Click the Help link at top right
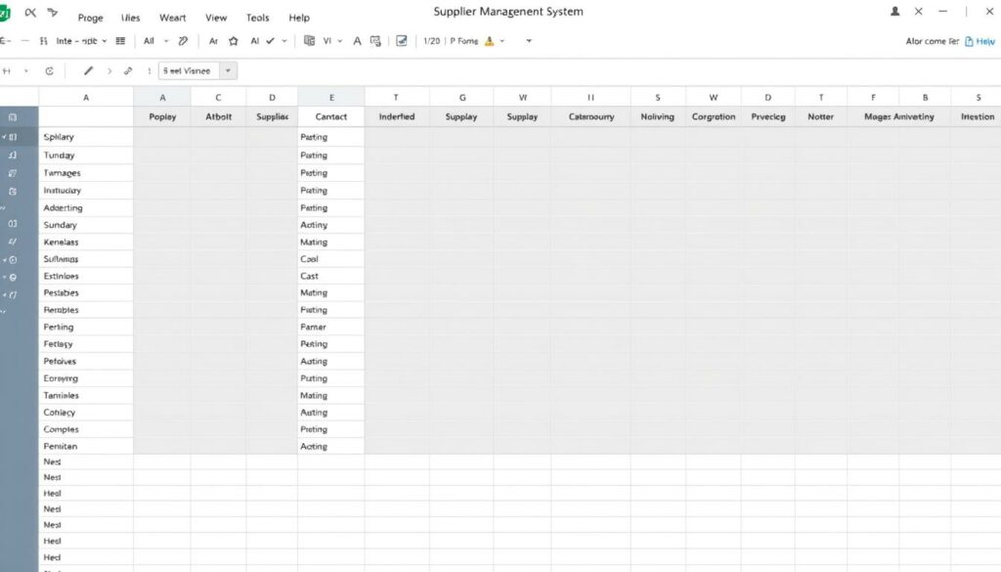 [x=979, y=41]
